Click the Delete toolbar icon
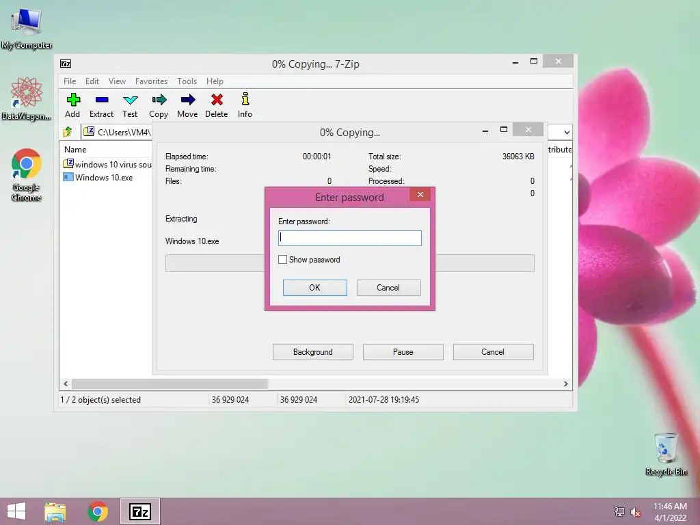This screenshot has height=525, width=700. tap(217, 100)
